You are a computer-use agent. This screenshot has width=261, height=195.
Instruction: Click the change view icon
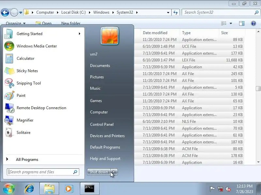pos(223,23)
